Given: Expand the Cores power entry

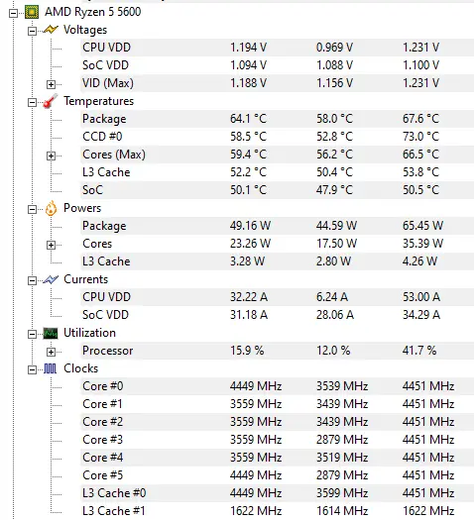Looking at the screenshot, I should click(51, 245).
